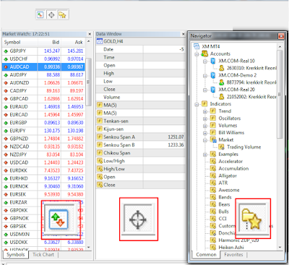
Task: Select the AUDJPY symbol
Action: (43, 75)
